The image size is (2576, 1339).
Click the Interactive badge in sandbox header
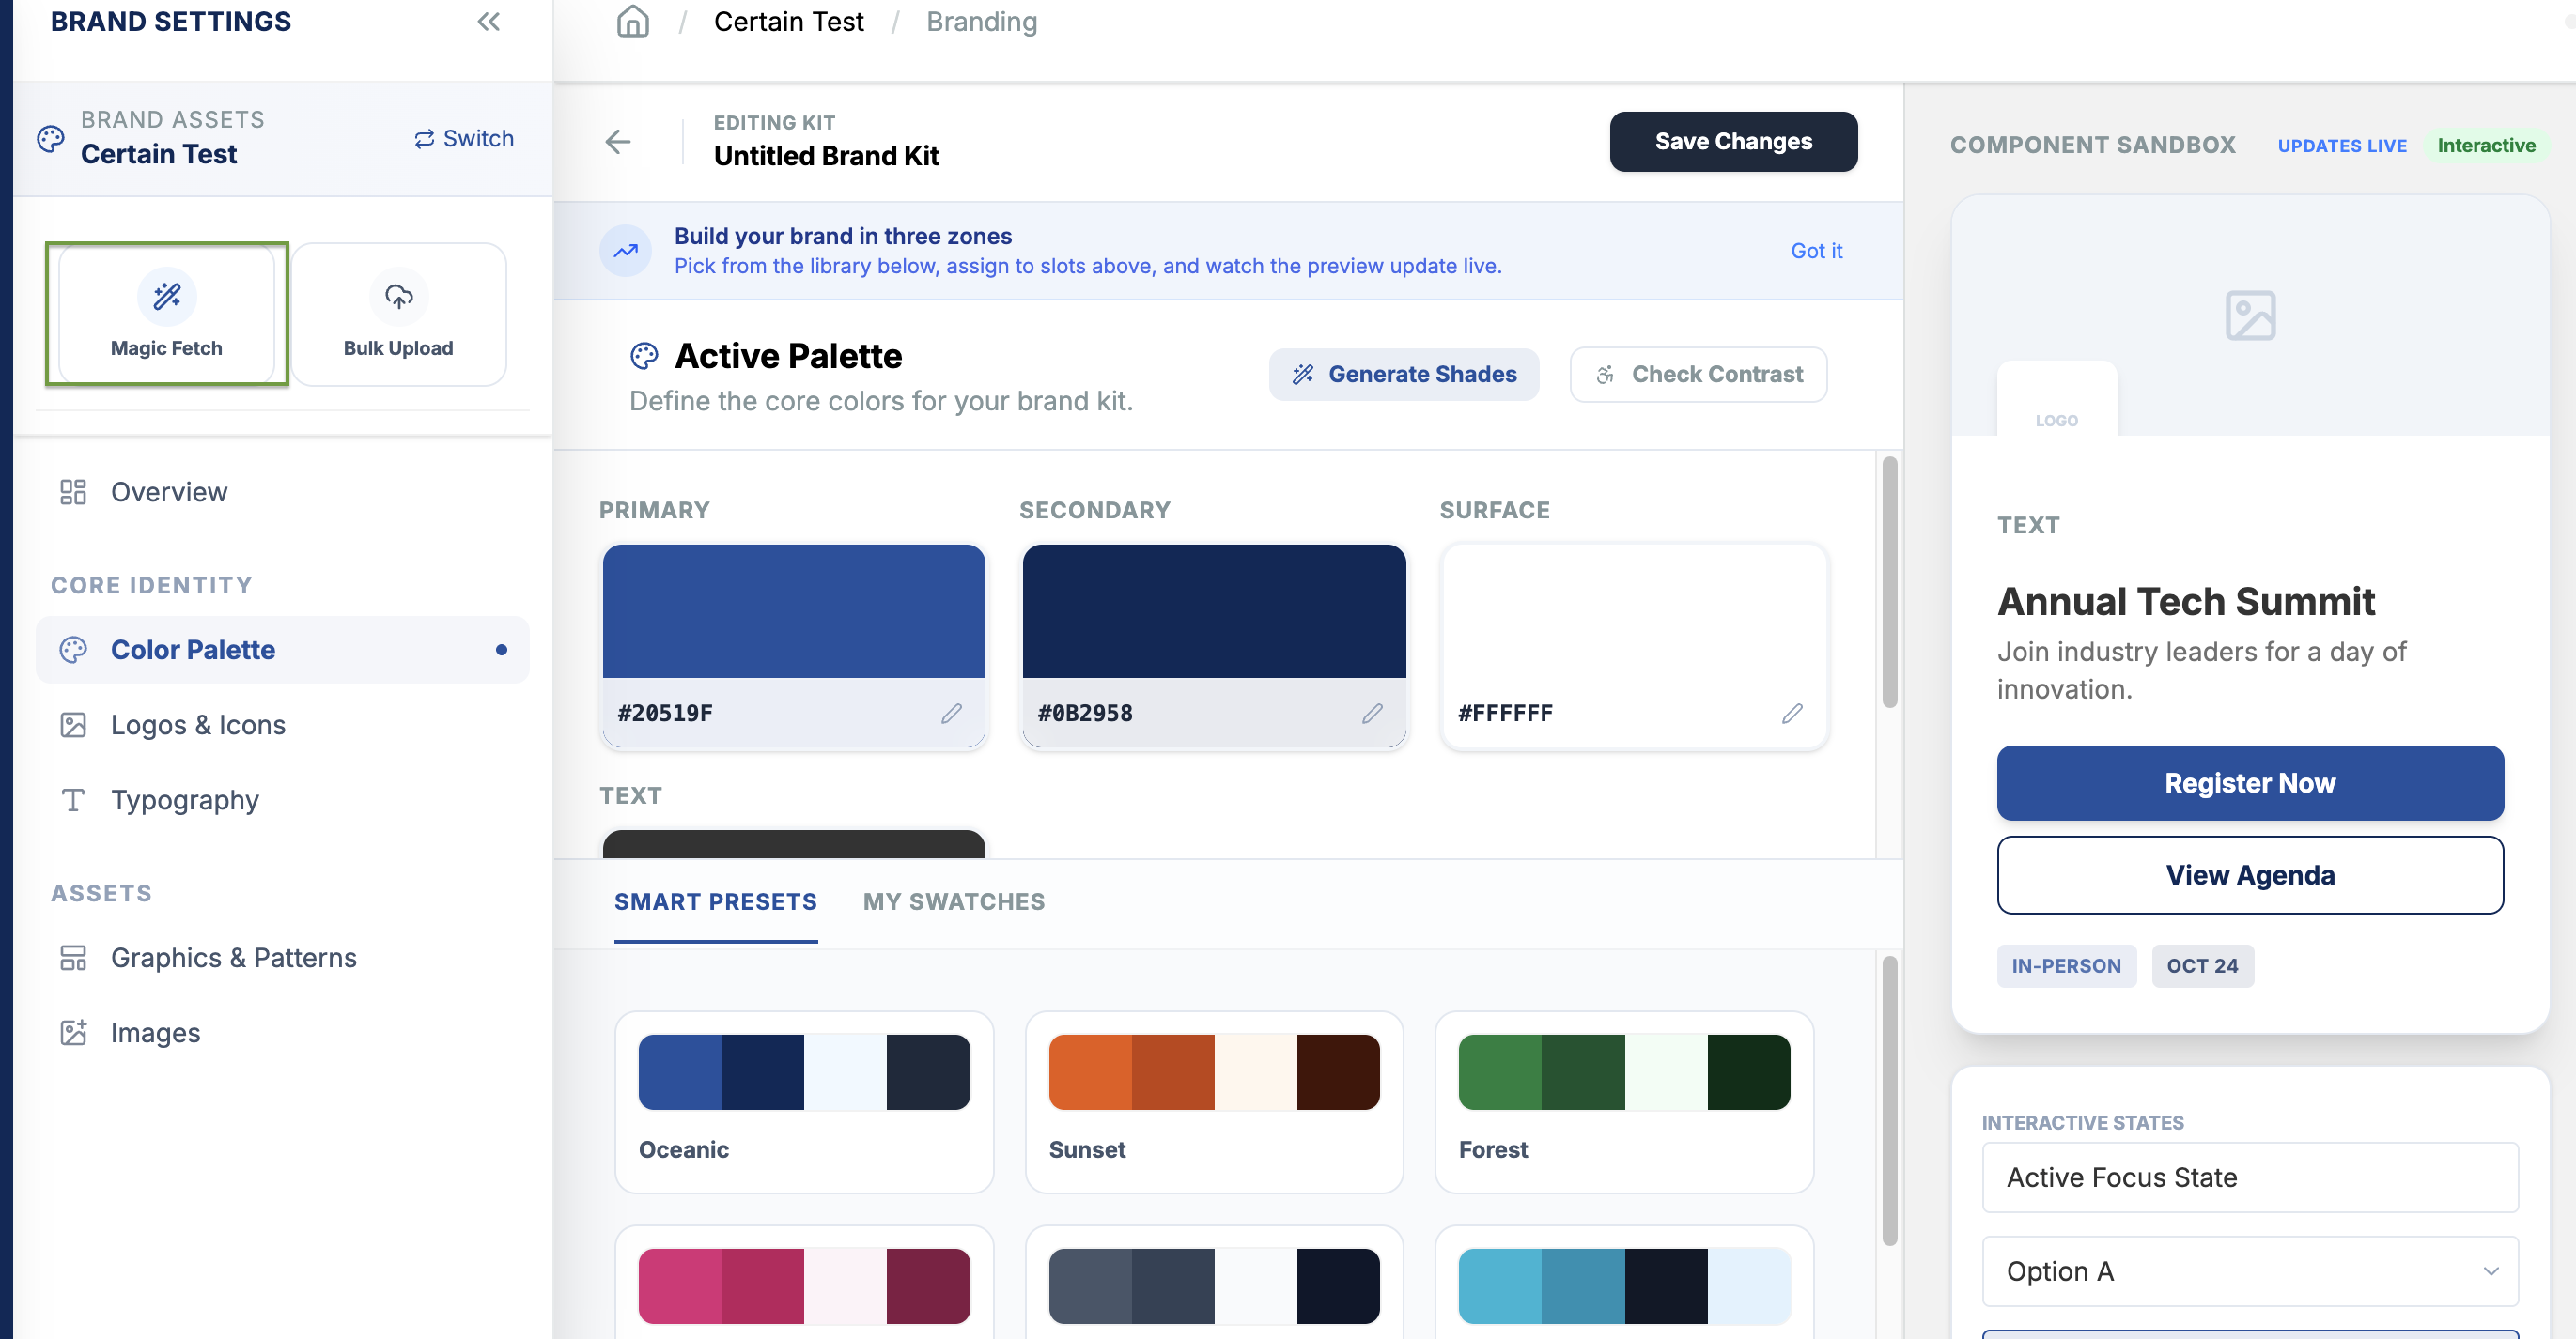(2486, 145)
